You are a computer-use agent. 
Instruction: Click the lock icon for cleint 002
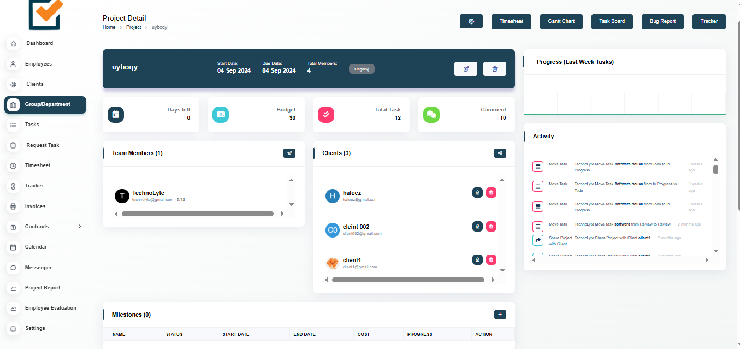(x=477, y=226)
